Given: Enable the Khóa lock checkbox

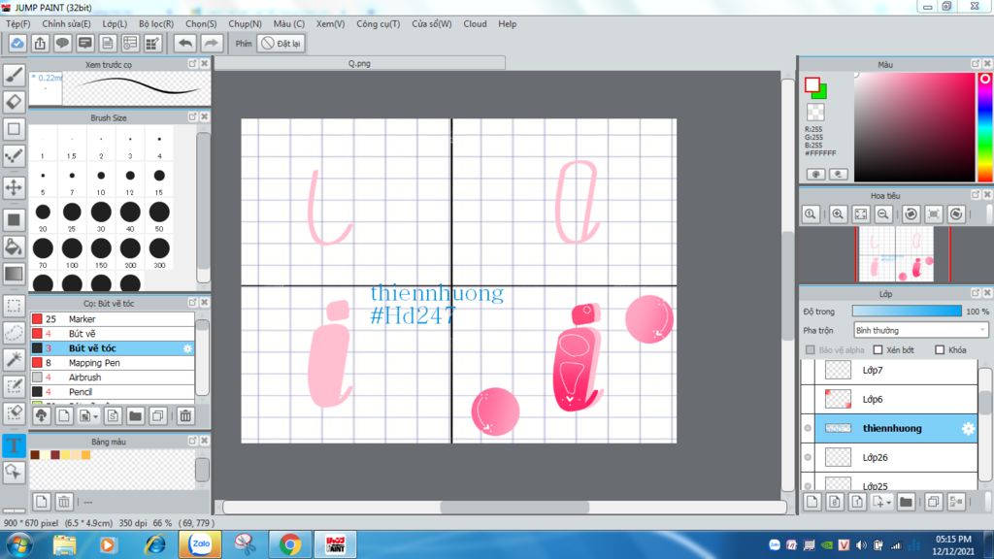Looking at the screenshot, I should tap(940, 349).
